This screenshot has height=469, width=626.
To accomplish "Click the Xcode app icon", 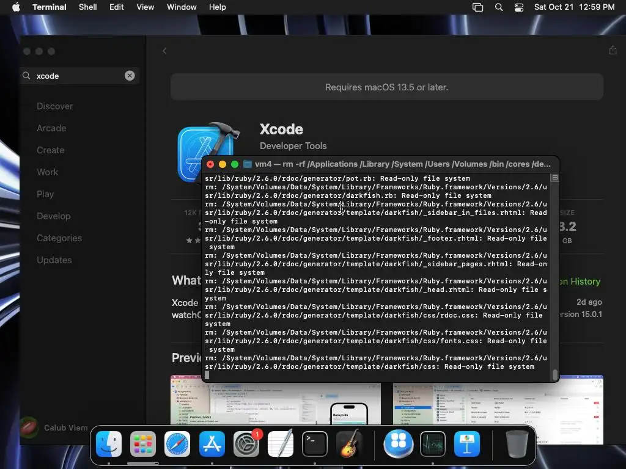I will (x=208, y=152).
